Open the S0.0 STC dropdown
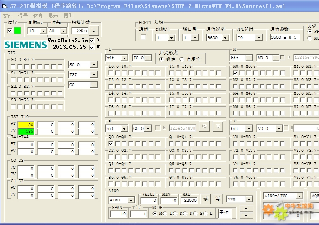The height and width of the screenshot is (225, 319). click(x=94, y=65)
